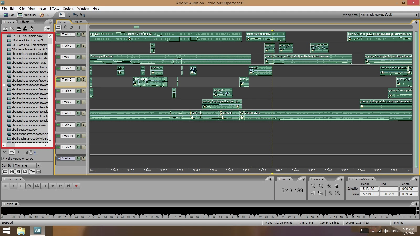Open the Zoom panel options menu arrow
The width and height of the screenshot is (420, 236).
pyautogui.click(x=342, y=179)
